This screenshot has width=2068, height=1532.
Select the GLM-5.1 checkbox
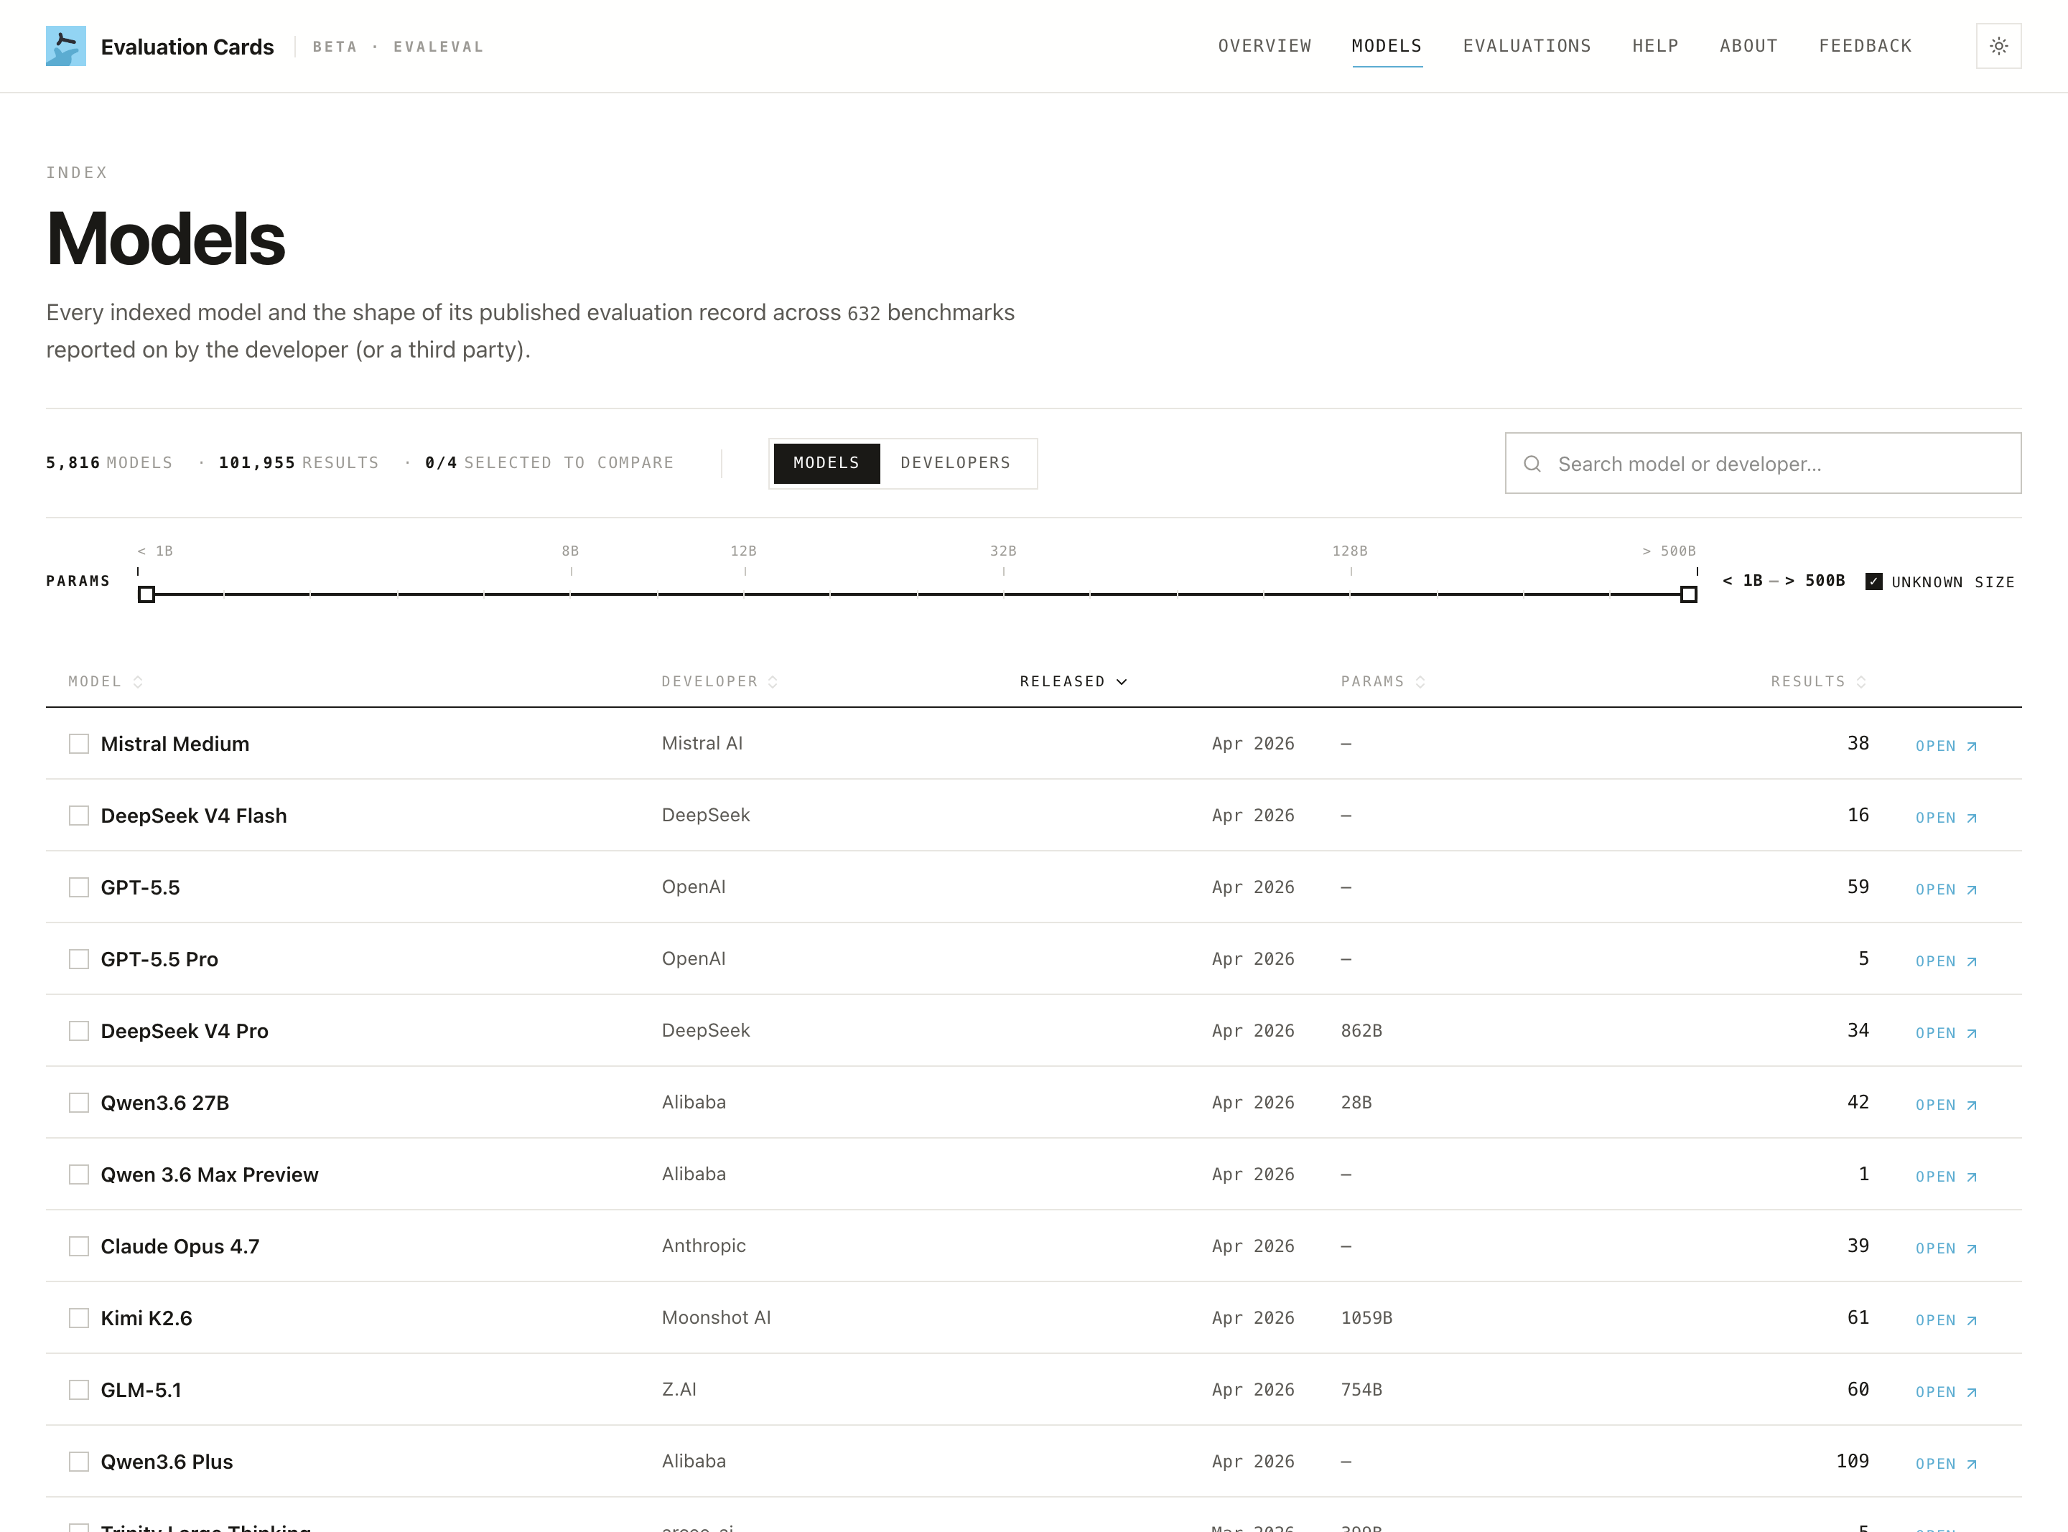click(79, 1390)
